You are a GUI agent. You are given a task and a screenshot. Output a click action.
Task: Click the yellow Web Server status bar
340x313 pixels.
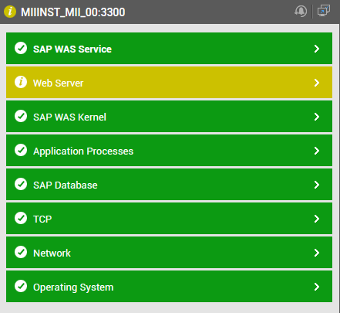click(169, 83)
